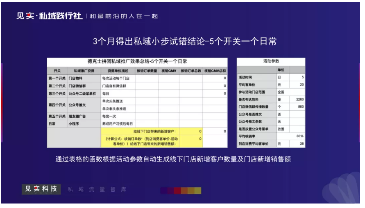This screenshot has height=208, width=365.
Task: Click the value 20 for 平均客单价
Action: pos(297,85)
